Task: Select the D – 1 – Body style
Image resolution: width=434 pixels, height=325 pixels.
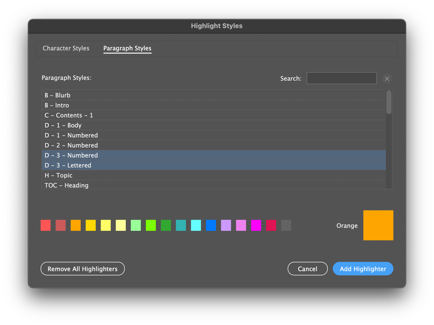Action: [63, 125]
